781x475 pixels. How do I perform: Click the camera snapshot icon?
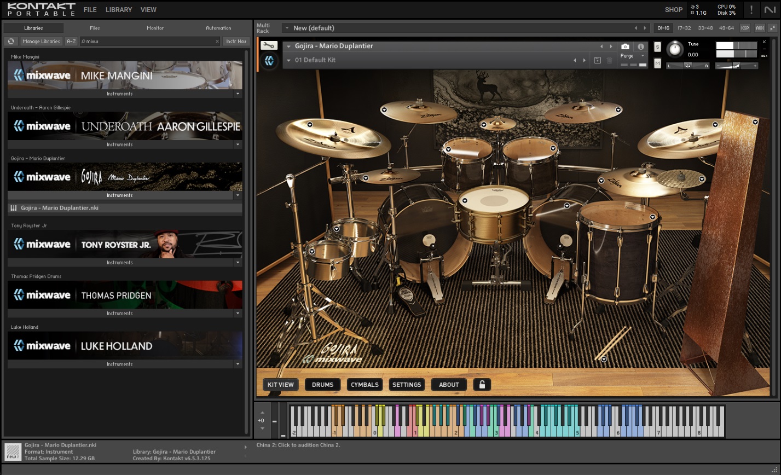click(625, 47)
